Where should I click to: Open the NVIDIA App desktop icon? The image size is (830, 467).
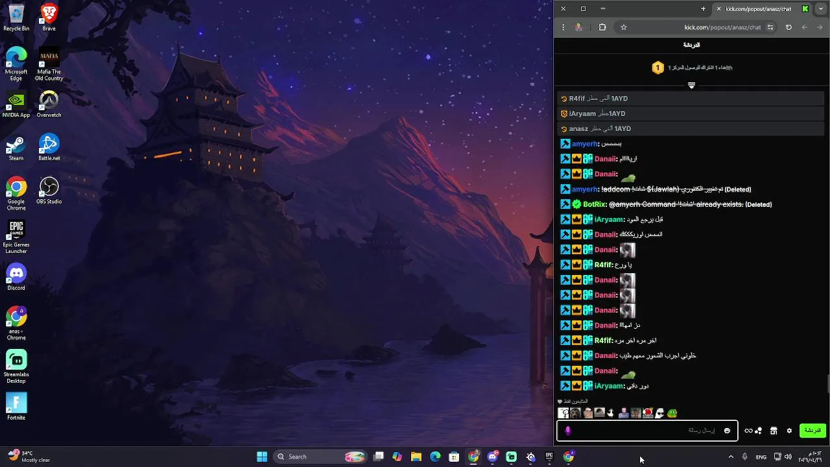pos(16,104)
